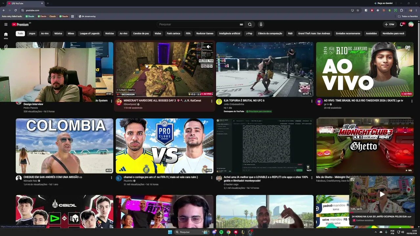Open the YouTube account avatar menu
This screenshot has width=420, height=236.
click(411, 24)
